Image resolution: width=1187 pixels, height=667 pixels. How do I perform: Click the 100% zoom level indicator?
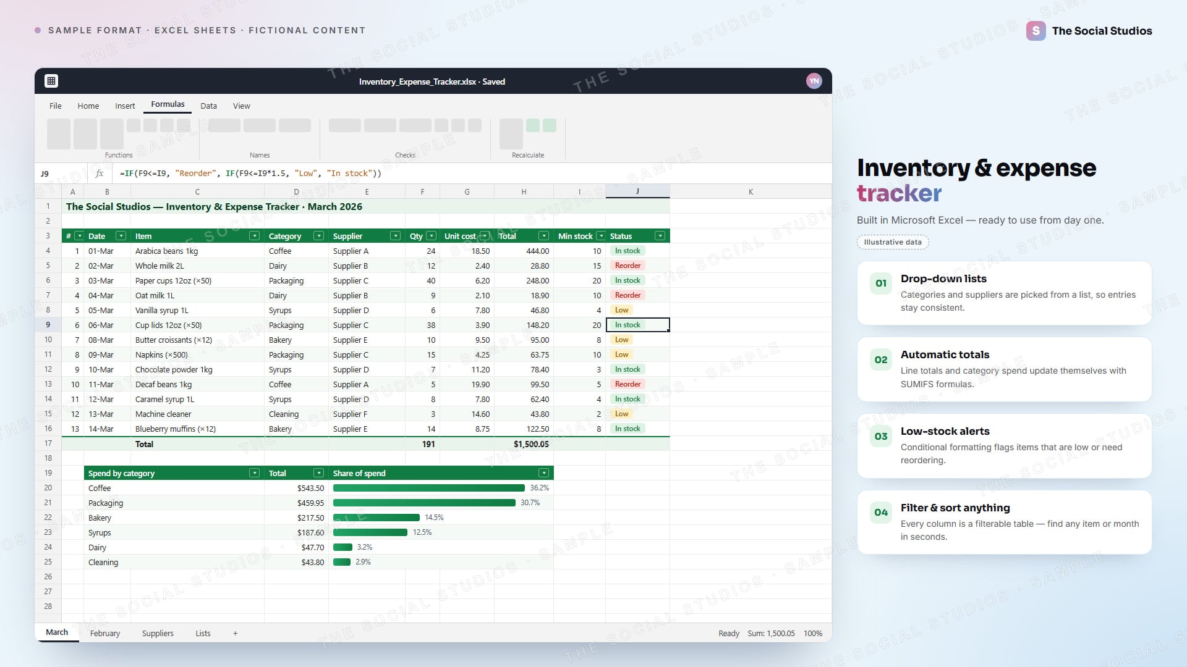(813, 633)
